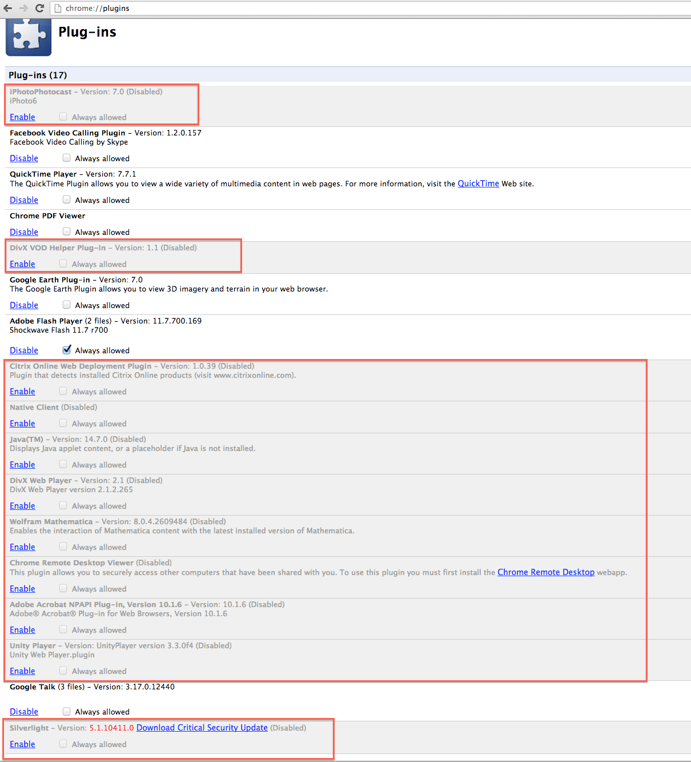Enable Chrome Remote Desktop Viewer
This screenshot has height=762, width=691.
click(22, 589)
